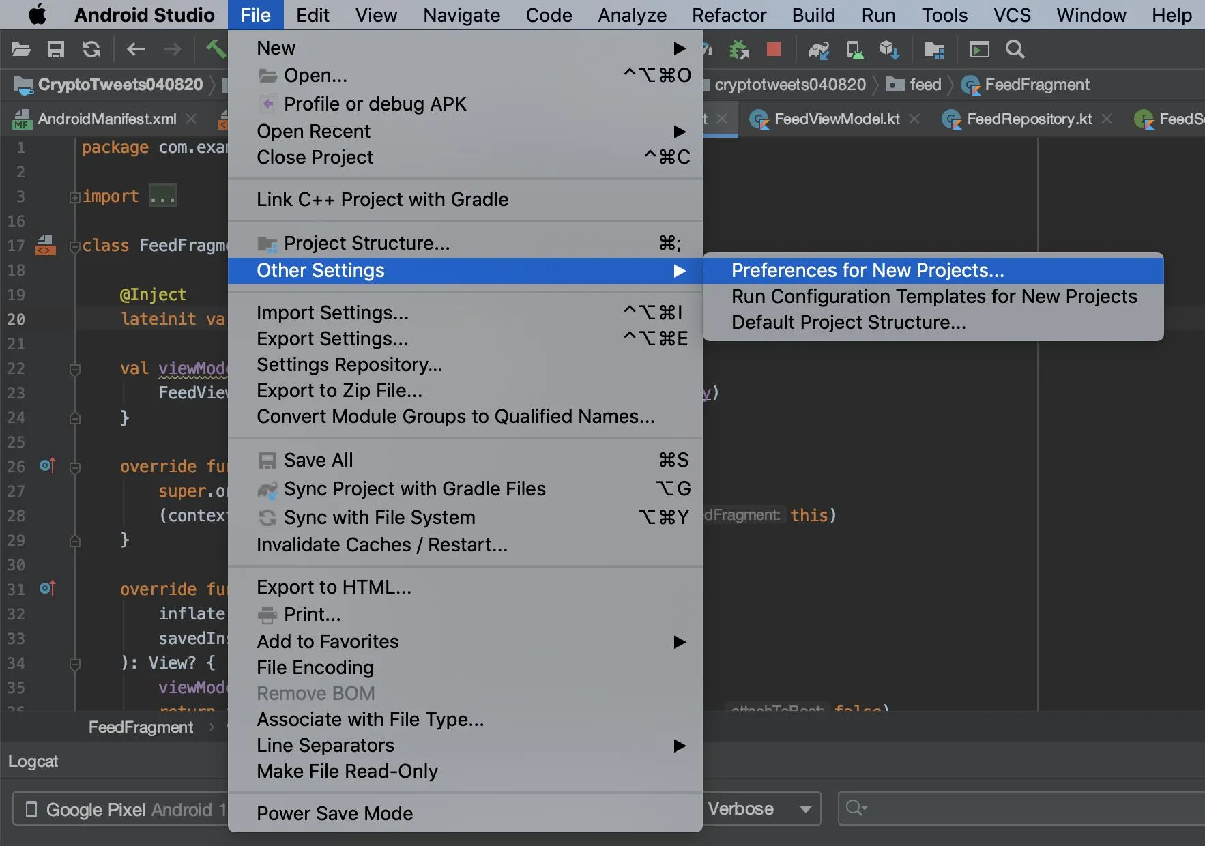Collapse the fold marker on line 26
The height and width of the screenshot is (846, 1205).
tap(75, 467)
